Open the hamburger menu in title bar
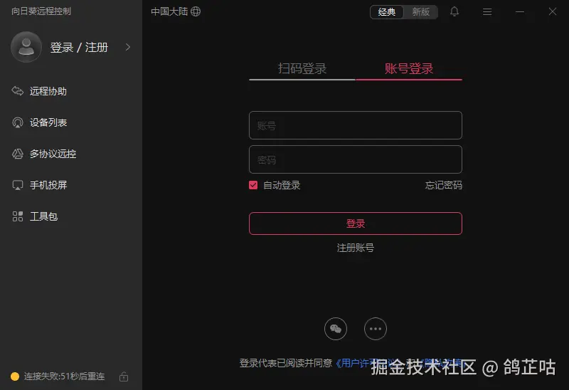Viewport: 569px width, 390px height. (x=487, y=12)
